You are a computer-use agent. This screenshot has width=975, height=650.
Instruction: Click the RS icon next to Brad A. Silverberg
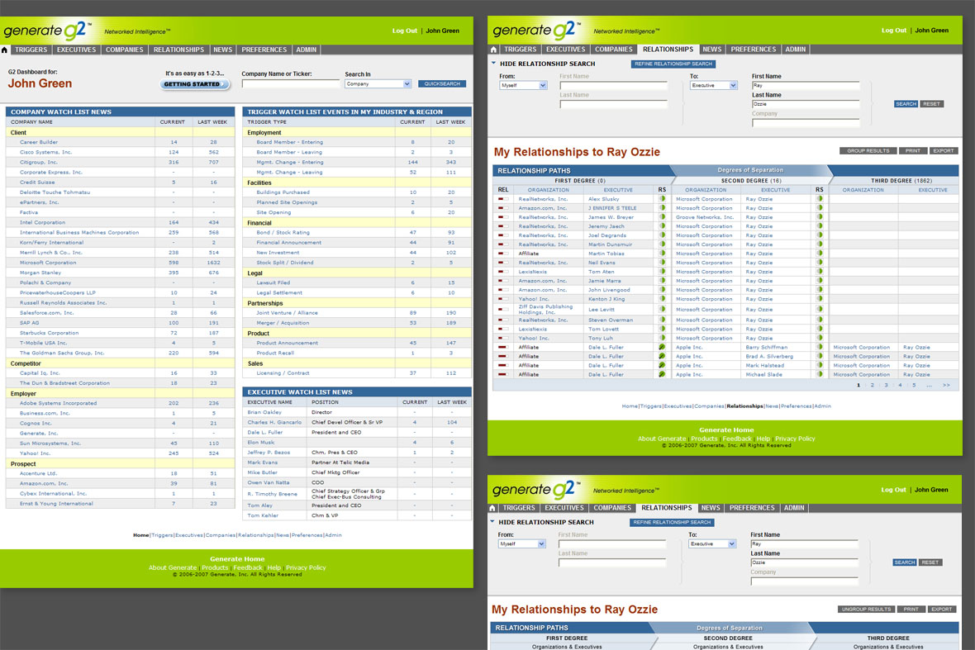819,357
